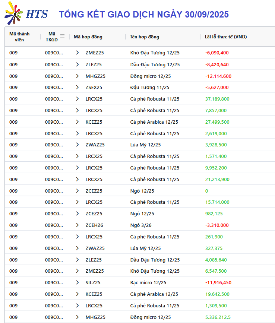Viewport: 275px width, 323px height.
Task: Select the -8,420,640 loss cell
Action: [x=217, y=65]
